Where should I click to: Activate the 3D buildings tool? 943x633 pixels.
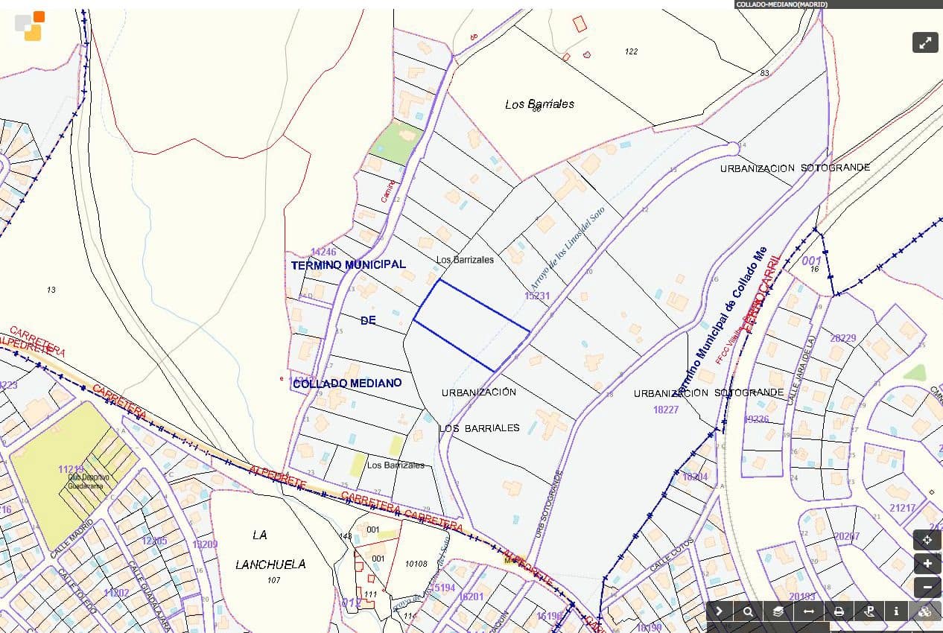point(924,611)
